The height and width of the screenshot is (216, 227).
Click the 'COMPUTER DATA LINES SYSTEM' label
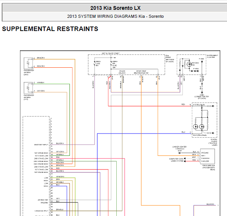click(x=176, y=160)
